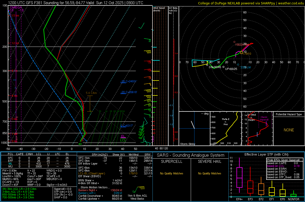Select the highlighted ML parcel row
The width and height of the screenshot is (305, 202).
[x=39, y=164]
